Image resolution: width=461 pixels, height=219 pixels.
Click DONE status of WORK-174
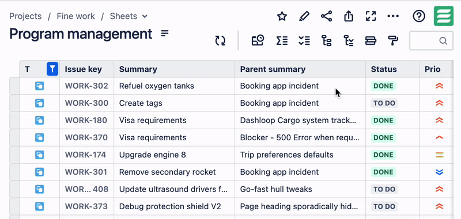click(x=383, y=155)
